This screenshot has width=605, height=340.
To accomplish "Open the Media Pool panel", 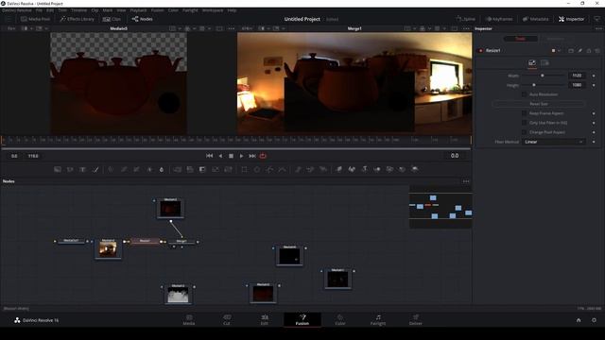I will point(35,19).
